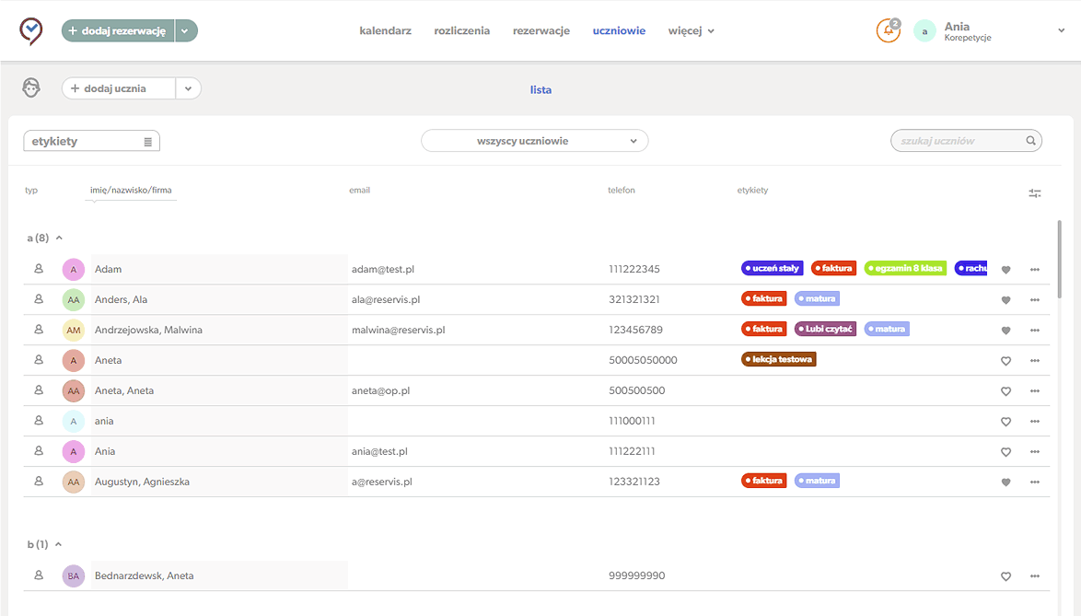The image size is (1081, 616).
Task: Expand arrow next to 'dodaj rezerwację'
Action: pyautogui.click(x=185, y=30)
